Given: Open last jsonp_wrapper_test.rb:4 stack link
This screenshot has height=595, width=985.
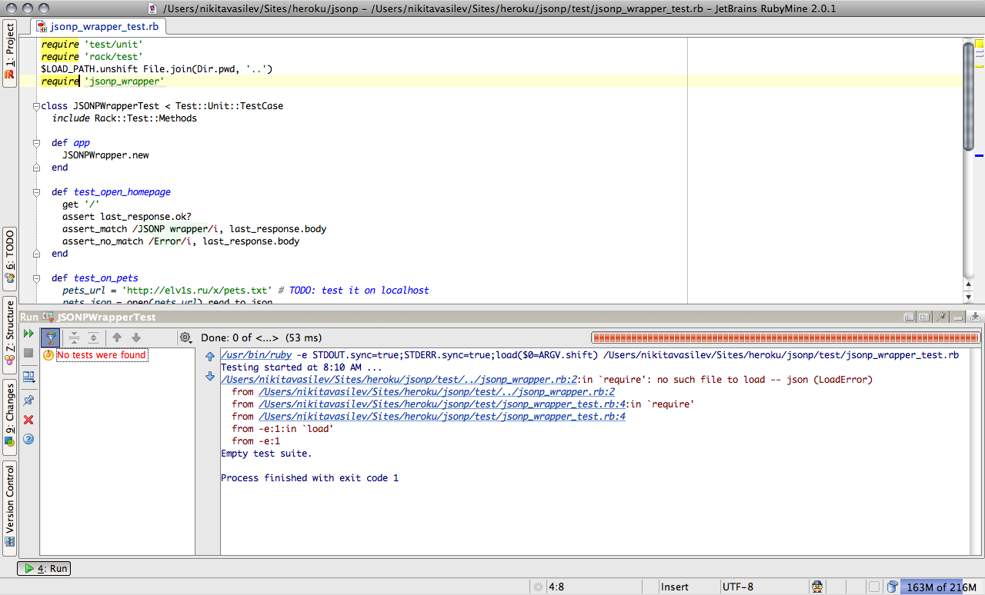Looking at the screenshot, I should click(442, 417).
